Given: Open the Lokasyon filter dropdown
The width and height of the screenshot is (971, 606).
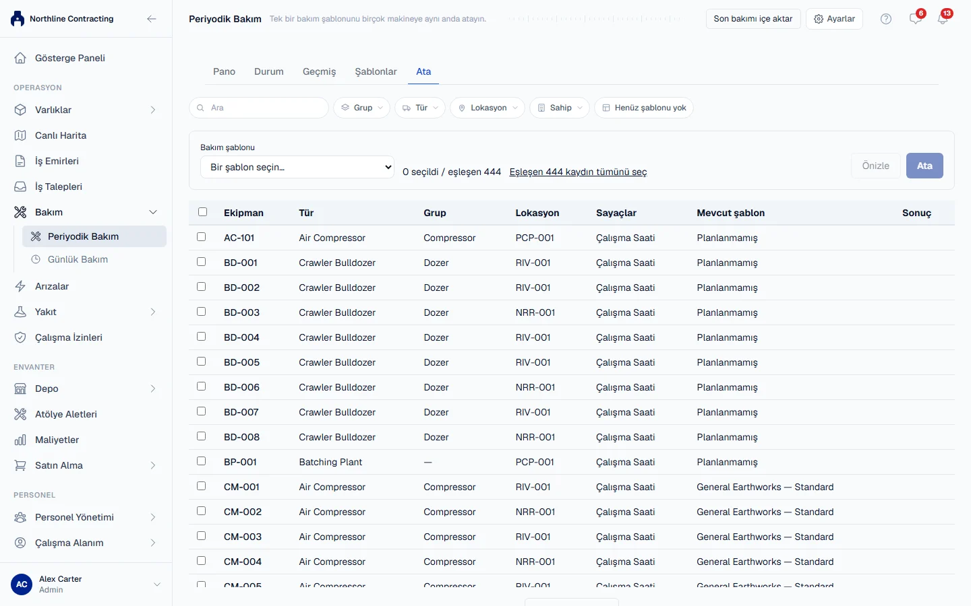Looking at the screenshot, I should coord(488,108).
